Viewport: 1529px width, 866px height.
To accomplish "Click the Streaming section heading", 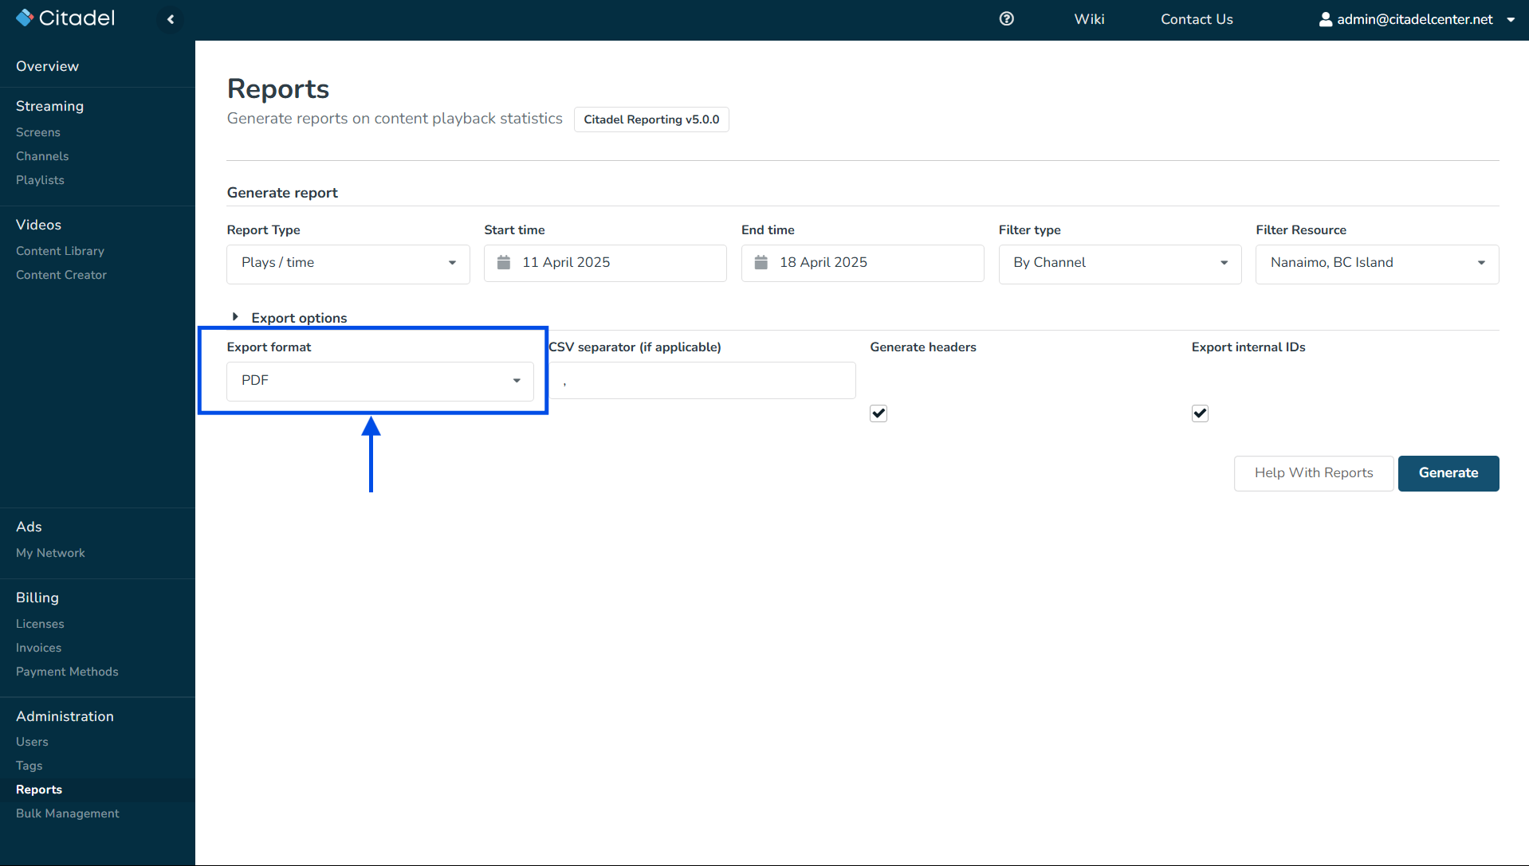I will pos(49,106).
